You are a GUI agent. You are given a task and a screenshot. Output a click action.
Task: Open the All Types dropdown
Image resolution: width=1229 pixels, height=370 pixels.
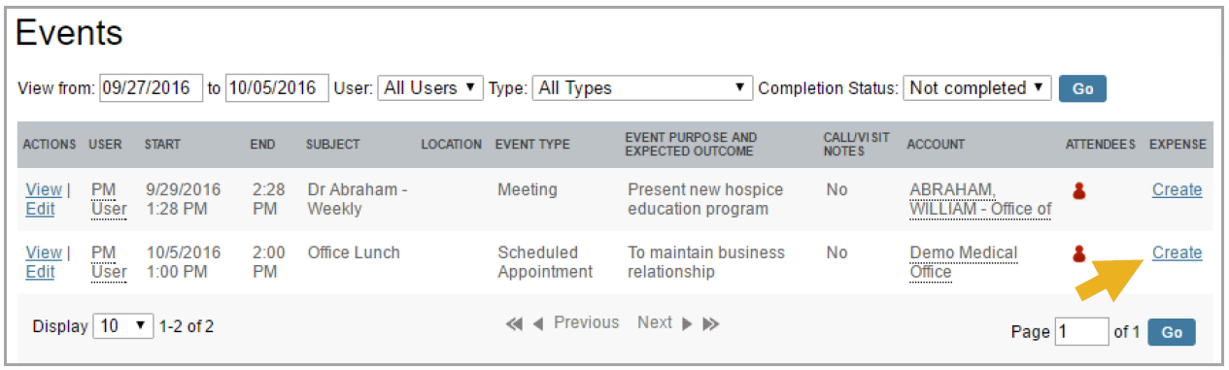coord(642,87)
